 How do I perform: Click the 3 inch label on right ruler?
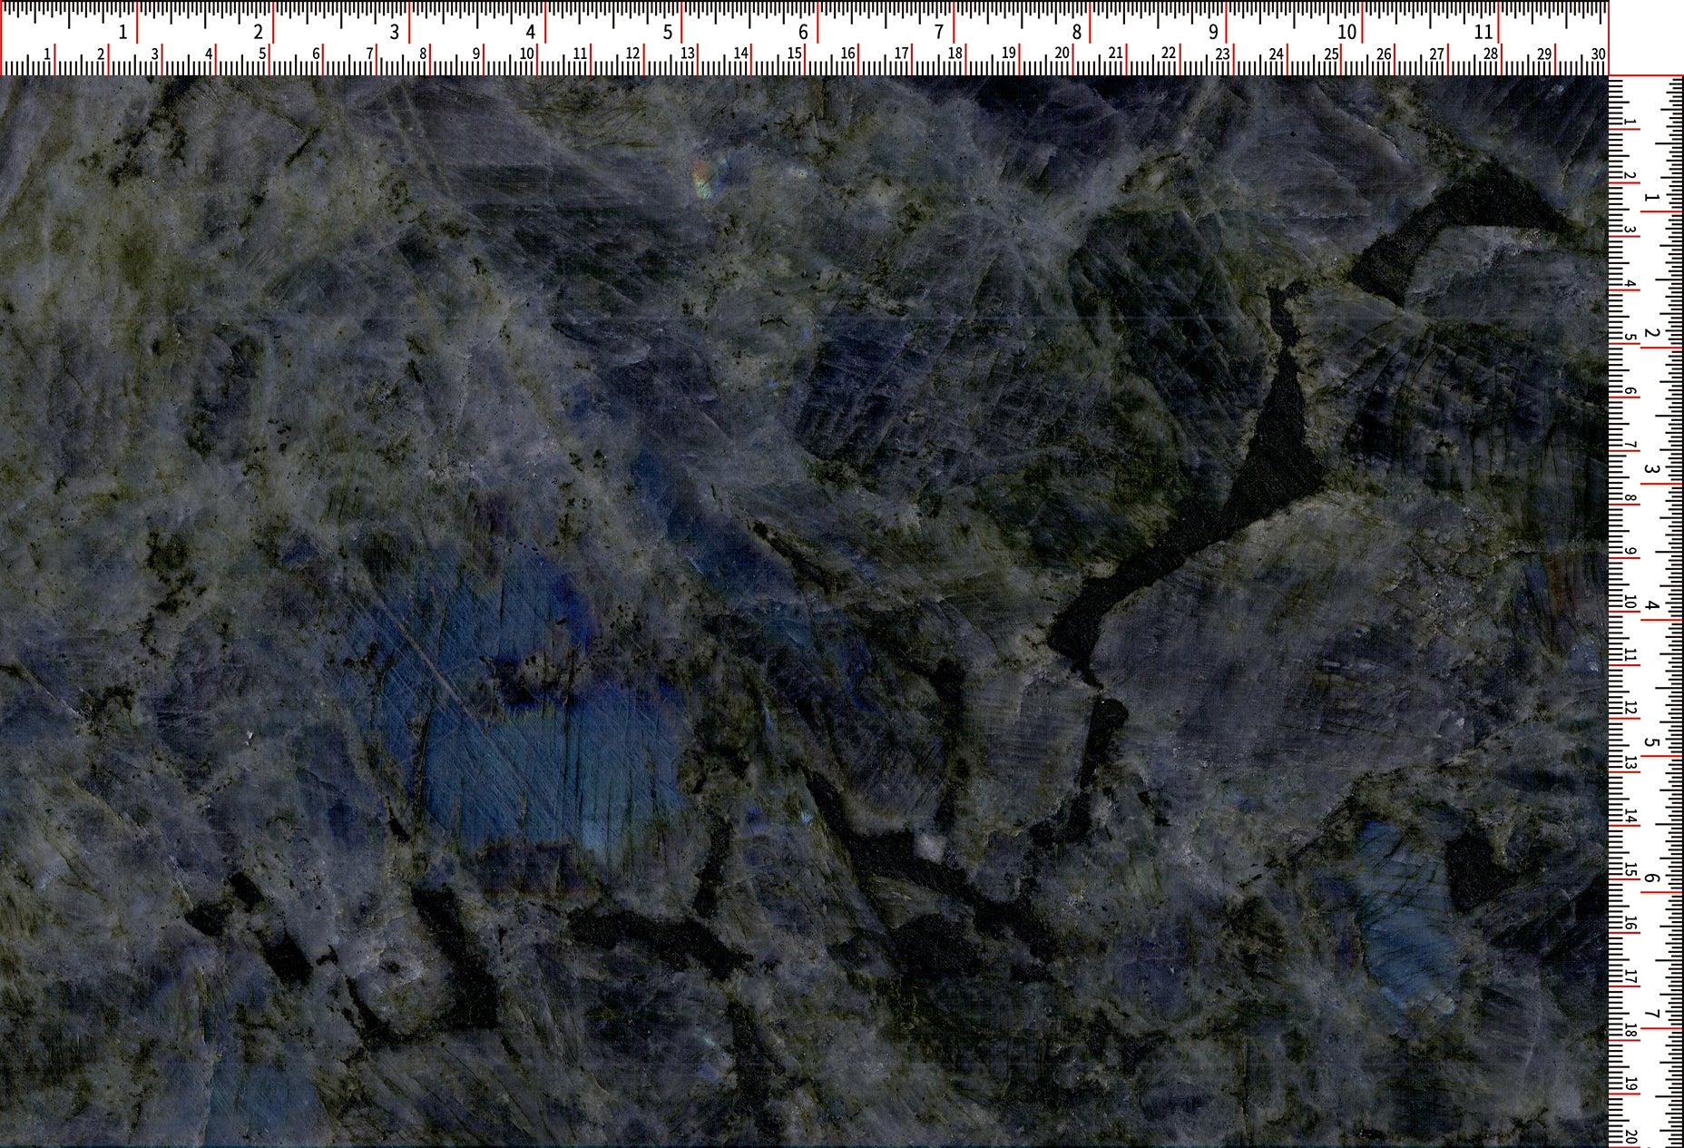(1652, 470)
